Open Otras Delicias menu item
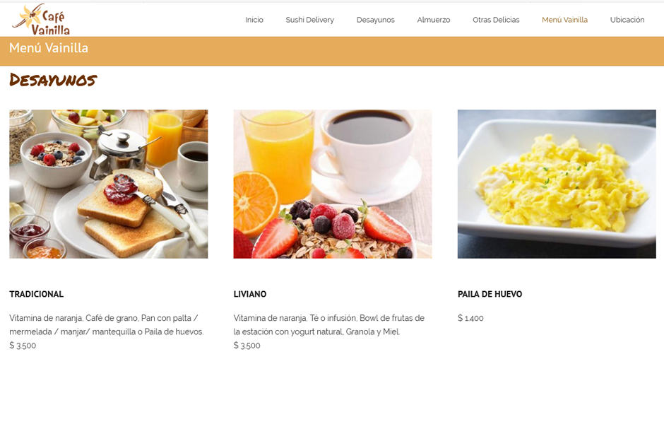 [x=496, y=20]
